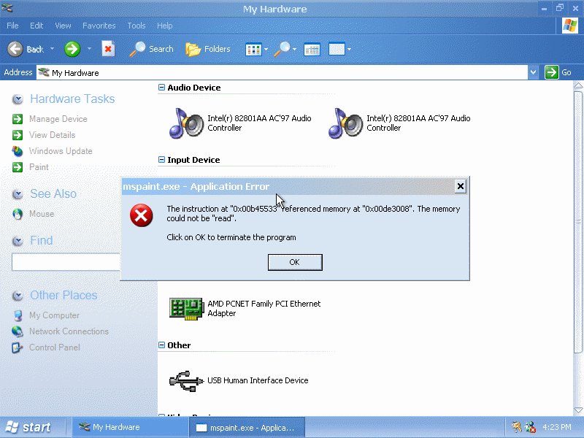
Task: Collapse the Other Places panel
Action: click(x=18, y=296)
